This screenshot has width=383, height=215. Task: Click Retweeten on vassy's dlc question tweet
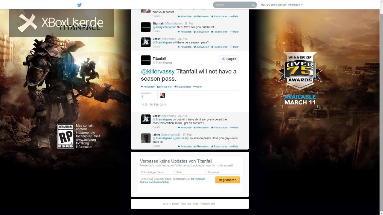click(x=201, y=128)
